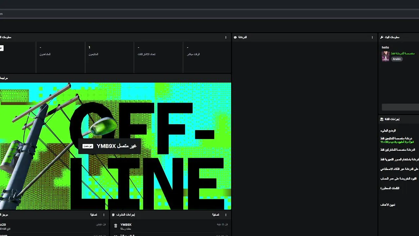Click the viewers (المشاهدون) stat cell

(61, 57)
